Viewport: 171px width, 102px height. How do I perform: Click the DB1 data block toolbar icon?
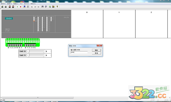pos(38,7)
